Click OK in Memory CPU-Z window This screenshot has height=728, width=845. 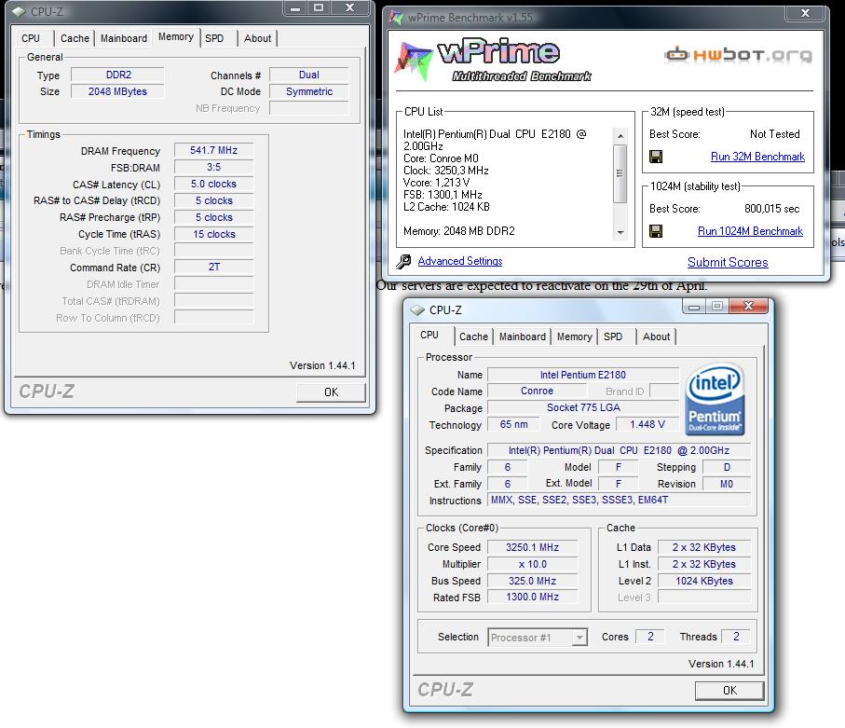332,392
